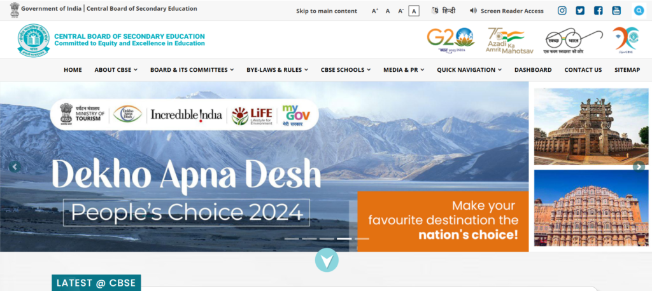
Task: Click the blue search icon
Action: (639, 11)
